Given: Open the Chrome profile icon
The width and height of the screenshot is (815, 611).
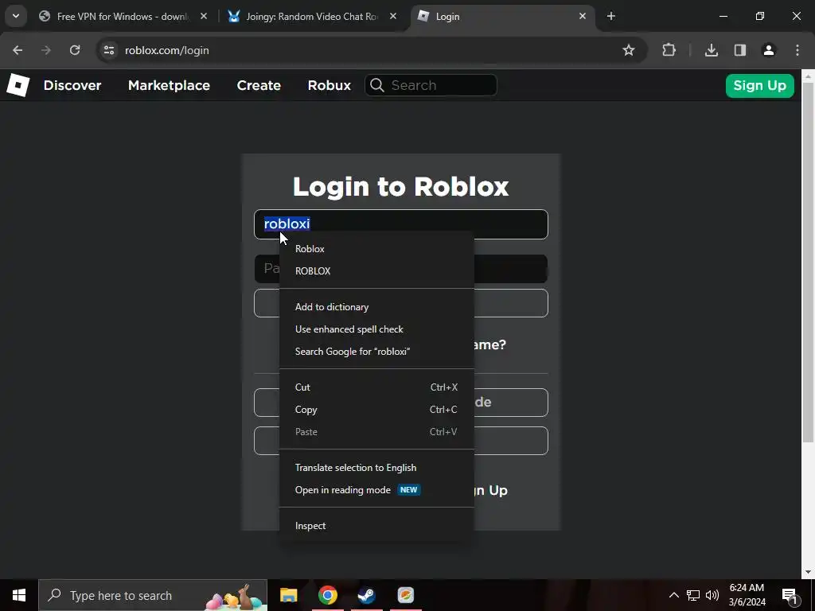Looking at the screenshot, I should 768,50.
